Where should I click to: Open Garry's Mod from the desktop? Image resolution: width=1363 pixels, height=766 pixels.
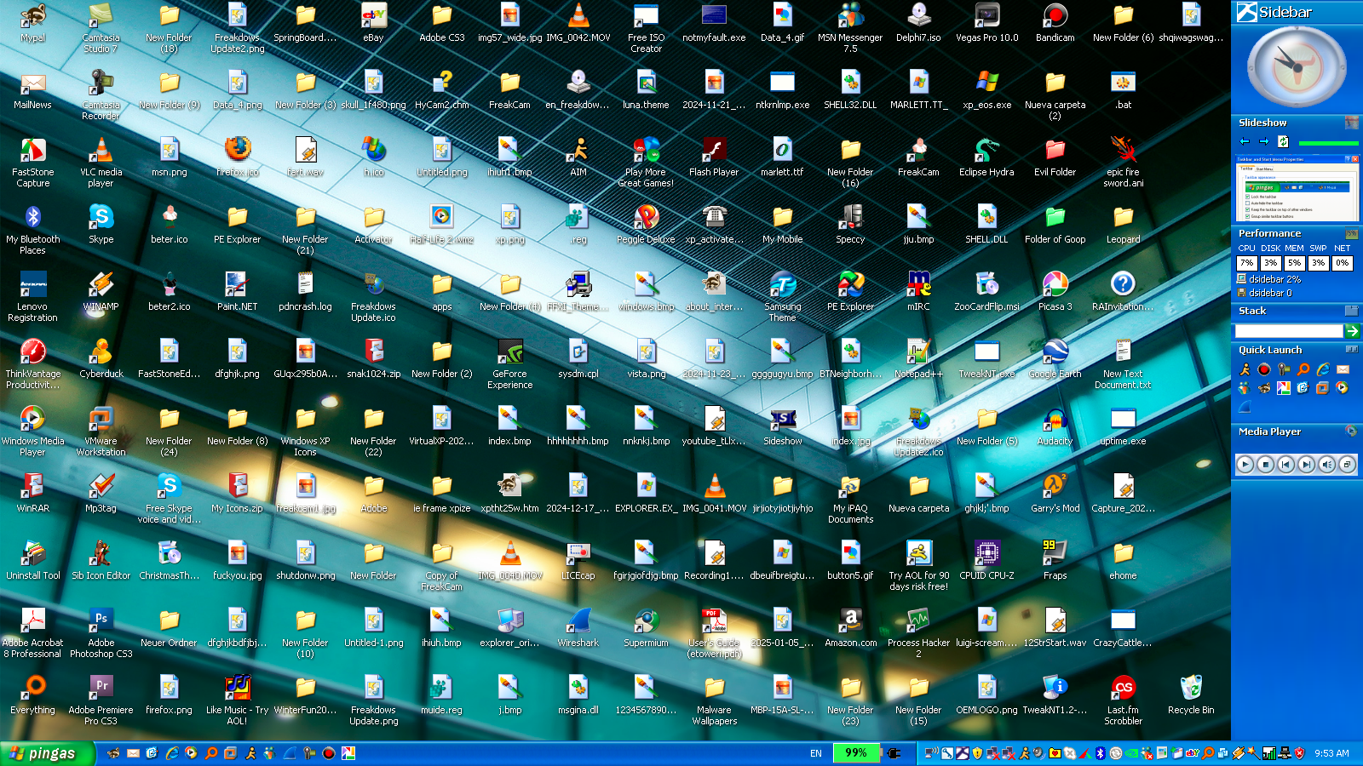point(1055,494)
